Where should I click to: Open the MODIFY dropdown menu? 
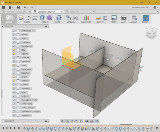pos(59,22)
